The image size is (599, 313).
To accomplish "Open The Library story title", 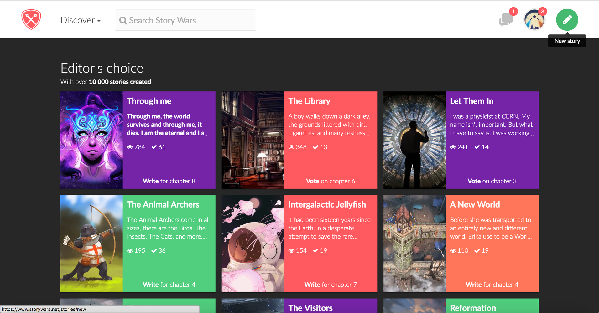I will pos(309,101).
